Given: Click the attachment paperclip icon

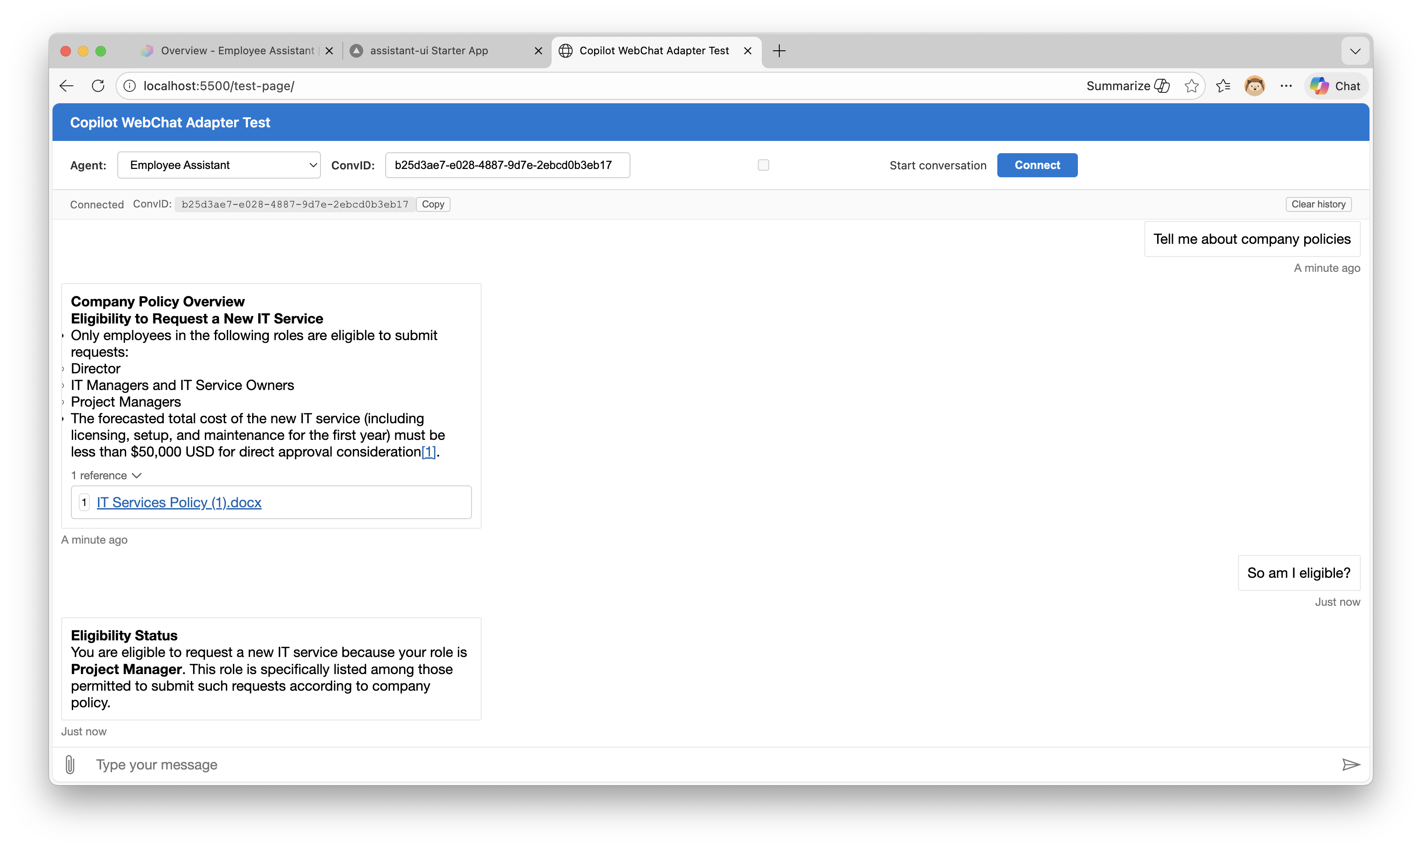Looking at the screenshot, I should point(70,764).
